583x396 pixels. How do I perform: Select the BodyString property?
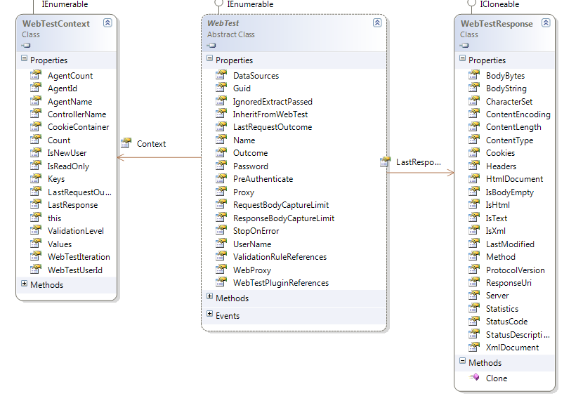tap(506, 88)
